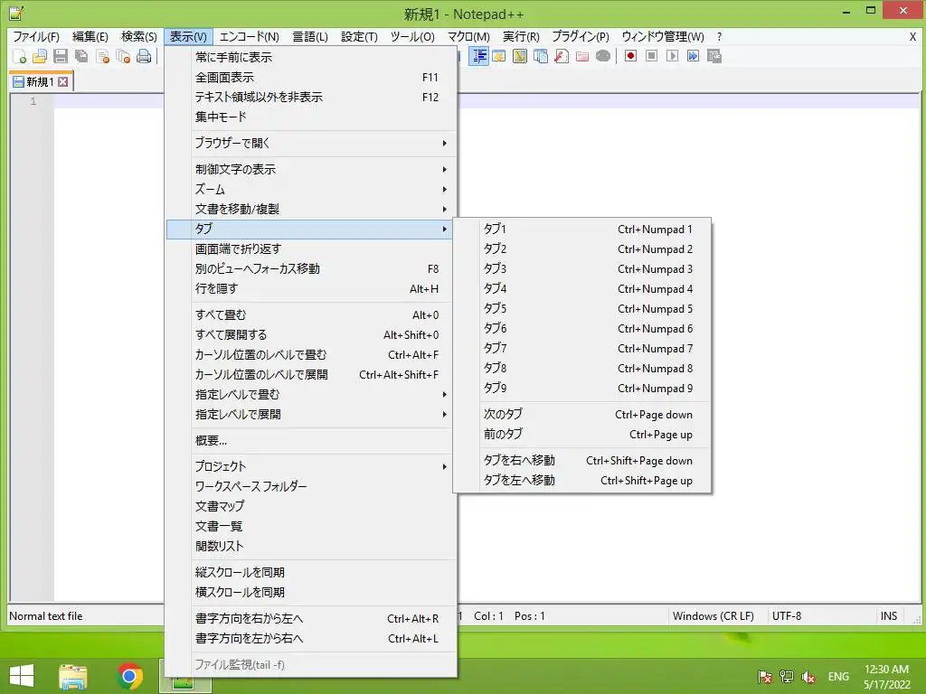Click the Save recorded macro icon

714,56
